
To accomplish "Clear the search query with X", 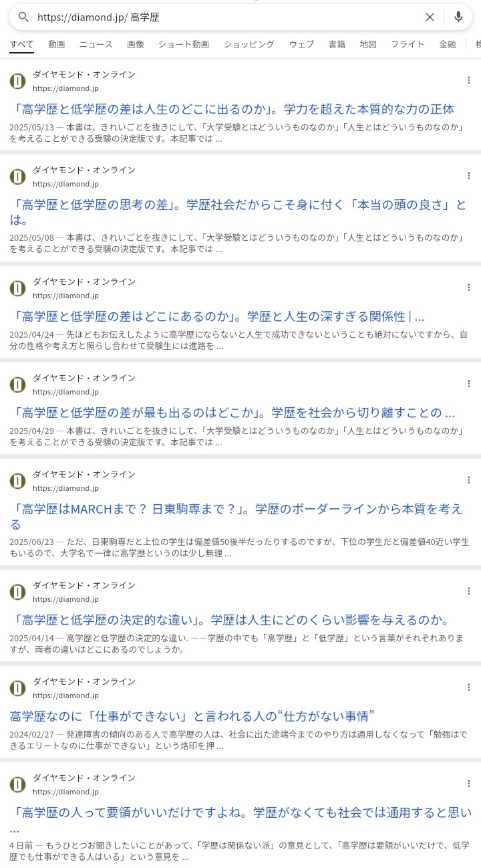I will pyautogui.click(x=430, y=17).
